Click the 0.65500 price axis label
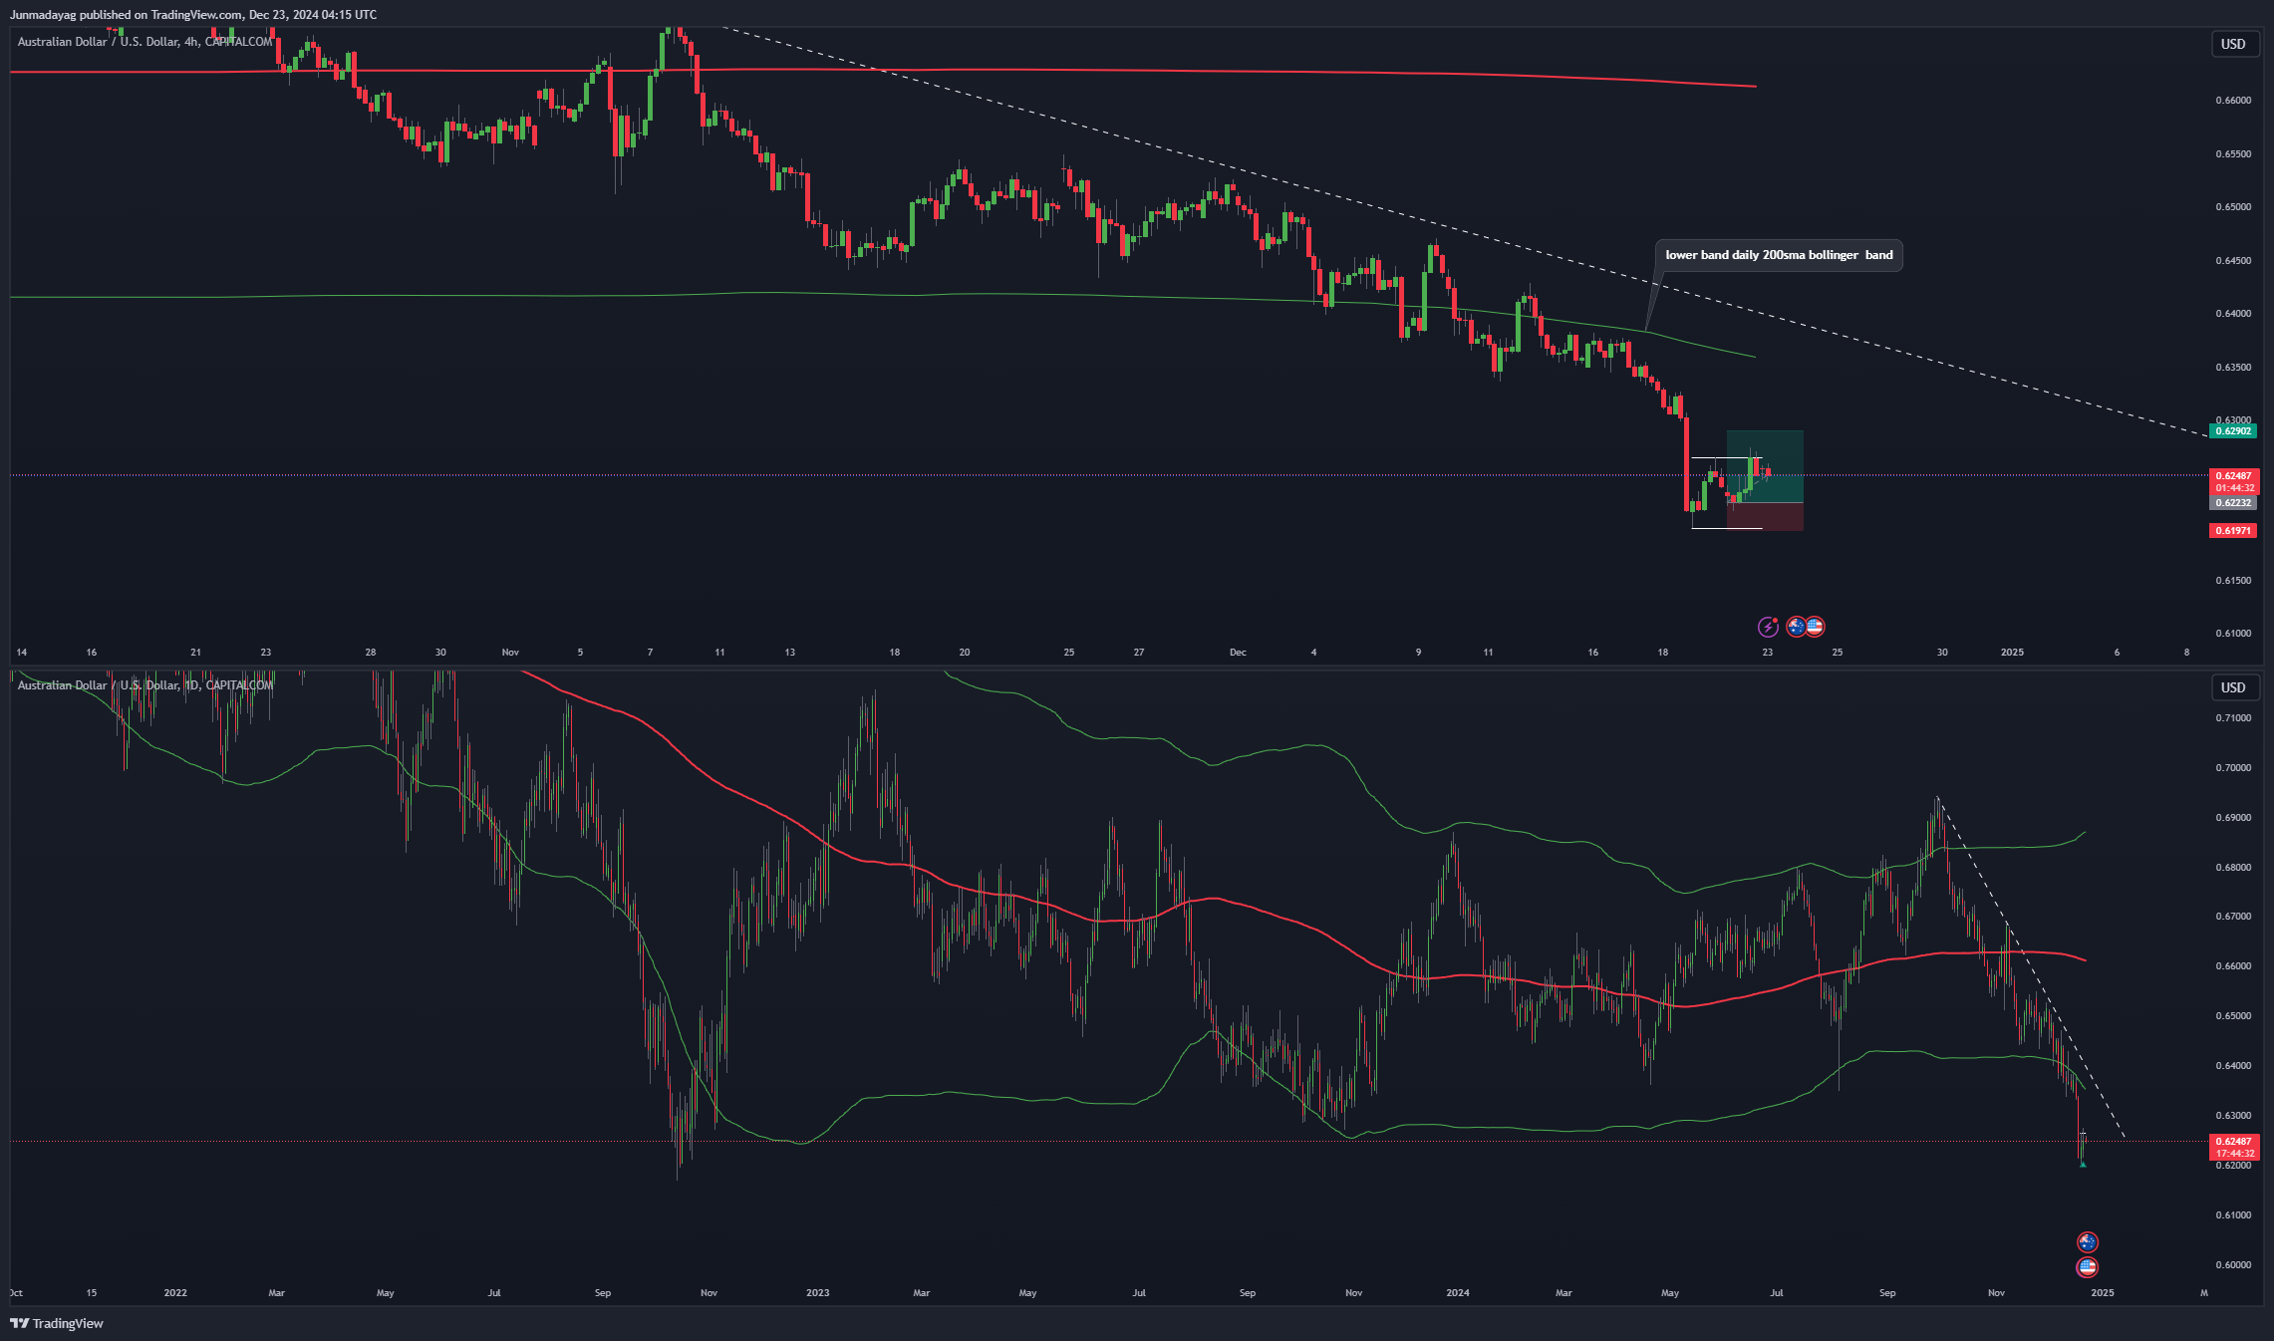Screen dimensions: 2274x1341 coord(2233,154)
